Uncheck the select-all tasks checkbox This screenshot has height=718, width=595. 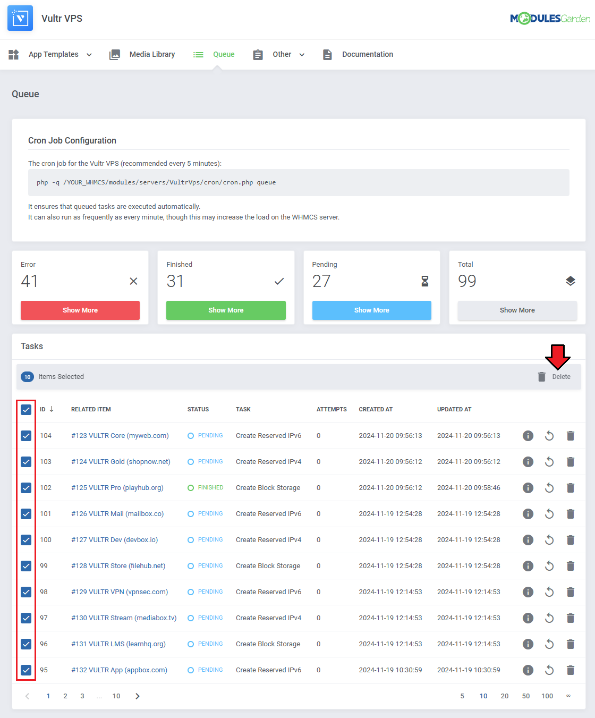click(26, 410)
